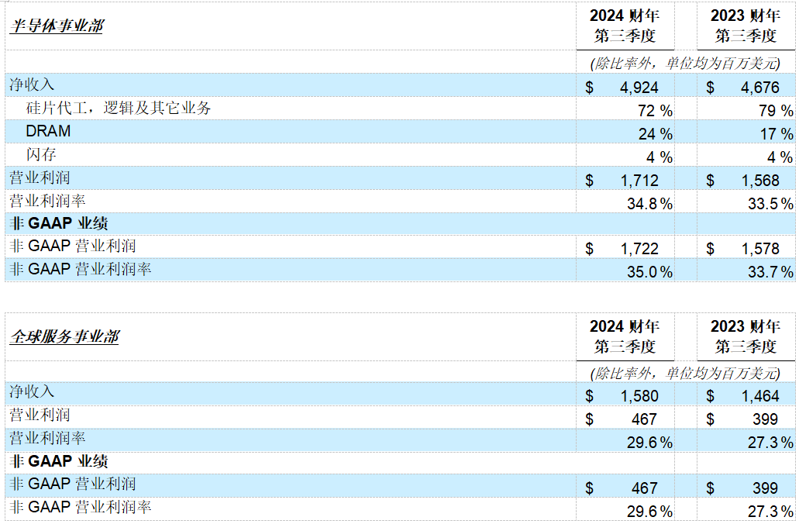Click the 半导体事业部 section heading
This screenshot has height=524, width=799.
point(56,26)
